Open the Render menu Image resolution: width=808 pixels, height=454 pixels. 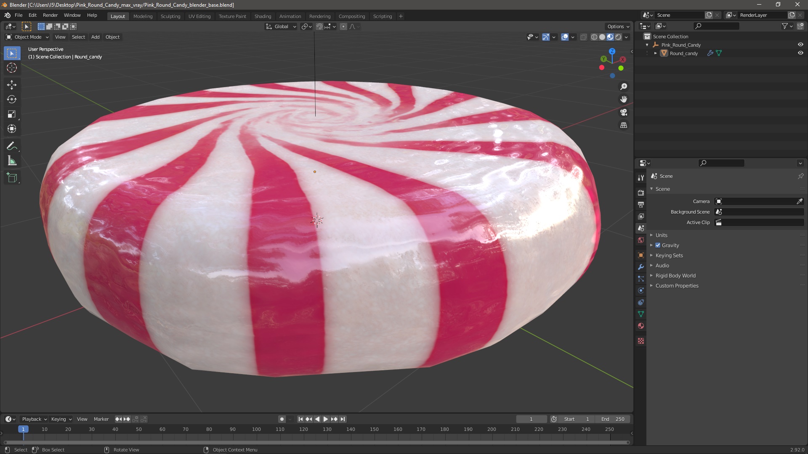[x=50, y=15]
